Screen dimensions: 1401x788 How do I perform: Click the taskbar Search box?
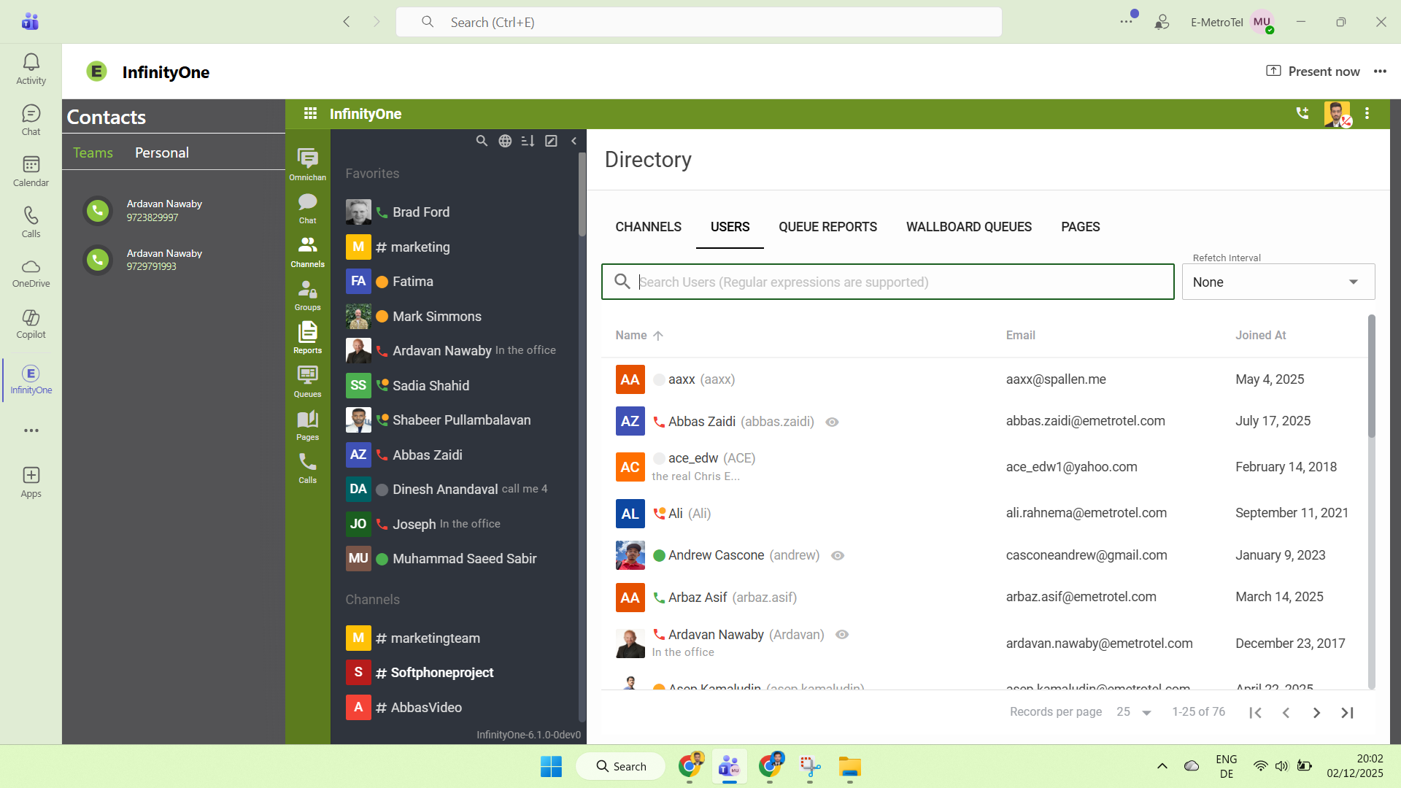click(x=620, y=766)
